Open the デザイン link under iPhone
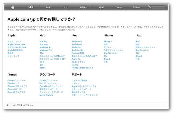The height and width of the screenshot is (114, 174). [107, 47]
